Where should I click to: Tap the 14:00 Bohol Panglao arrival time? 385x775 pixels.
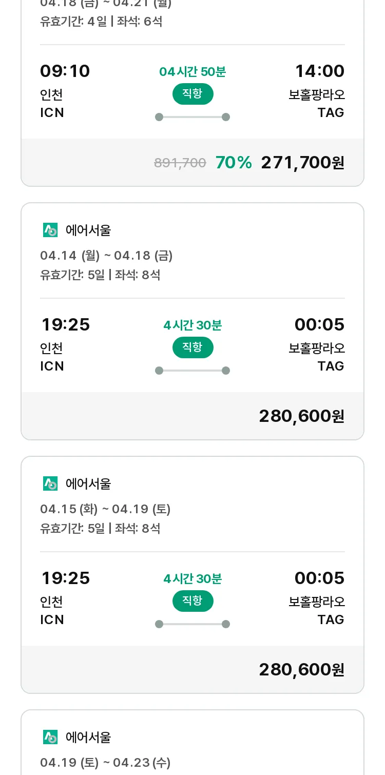coord(319,71)
